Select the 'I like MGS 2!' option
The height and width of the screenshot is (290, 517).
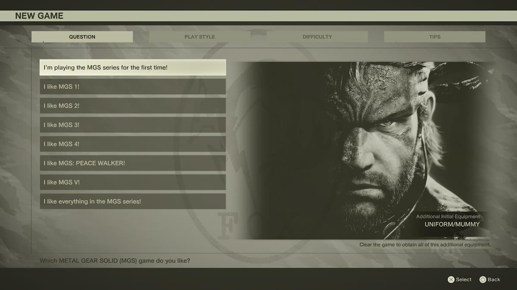coord(133,106)
